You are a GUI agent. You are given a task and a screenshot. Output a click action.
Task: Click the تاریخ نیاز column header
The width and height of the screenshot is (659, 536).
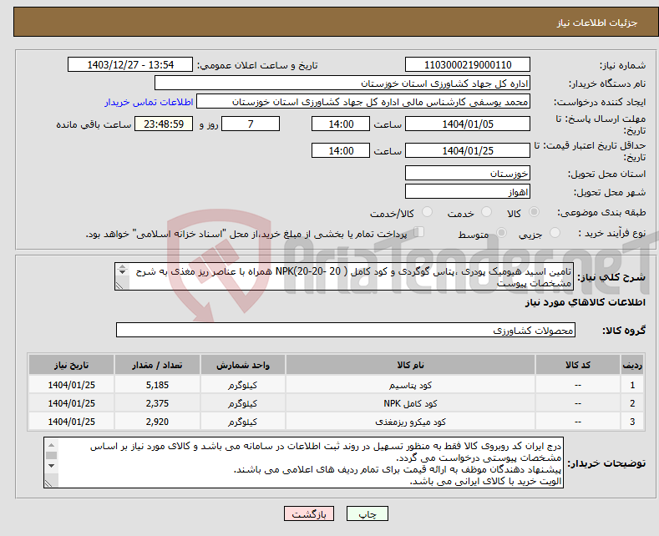coord(72,365)
